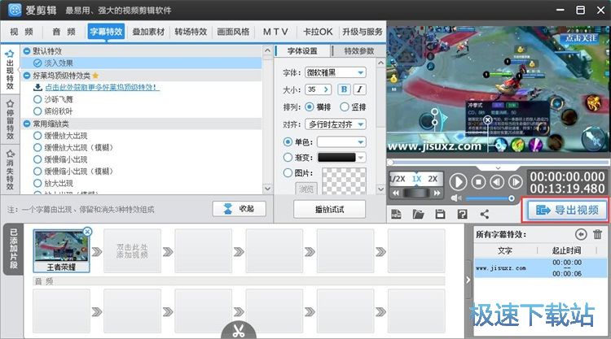Click the volume slider handle
611x339 pixels.
tap(512, 198)
